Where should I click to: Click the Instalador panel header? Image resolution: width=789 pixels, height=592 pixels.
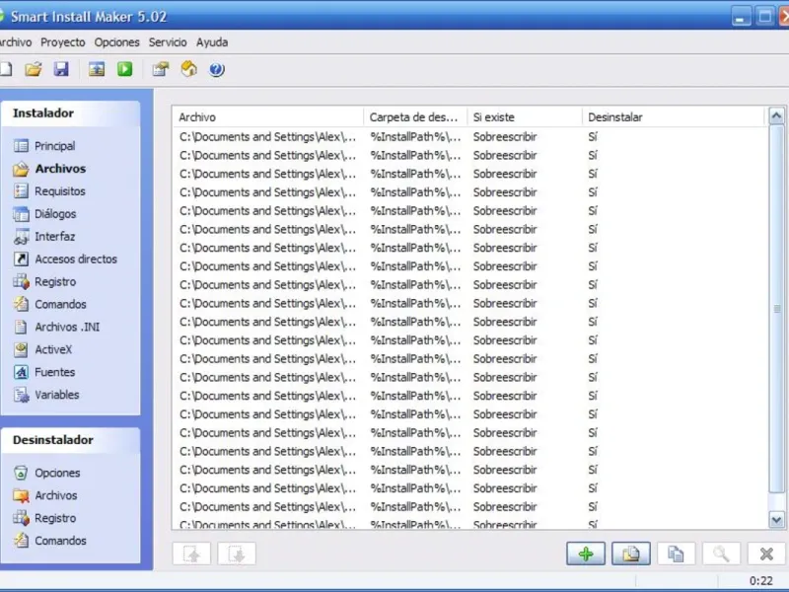click(x=70, y=113)
